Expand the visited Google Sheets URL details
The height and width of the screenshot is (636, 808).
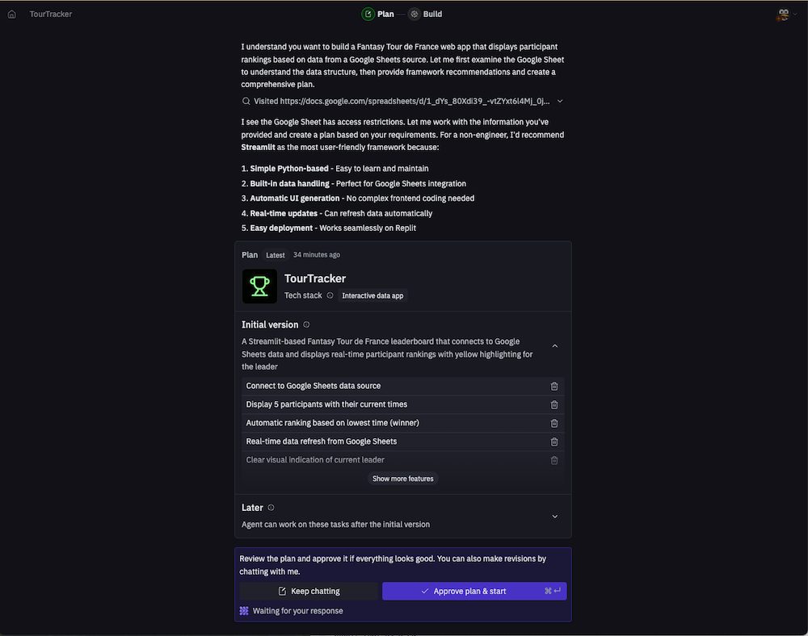pos(560,102)
